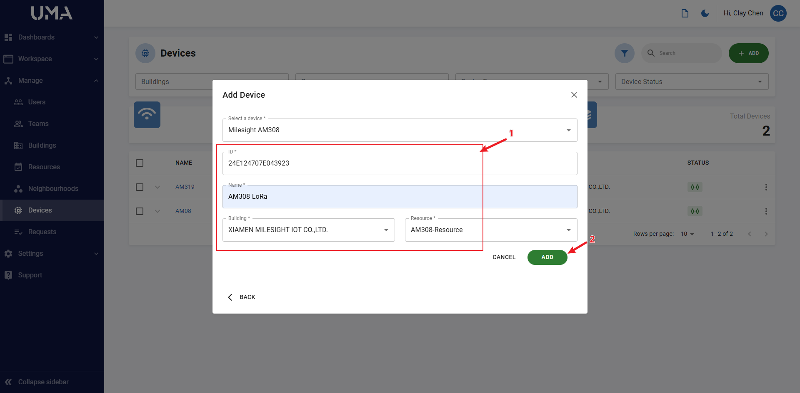
Task: Go to next table page arrow
Action: 766,234
